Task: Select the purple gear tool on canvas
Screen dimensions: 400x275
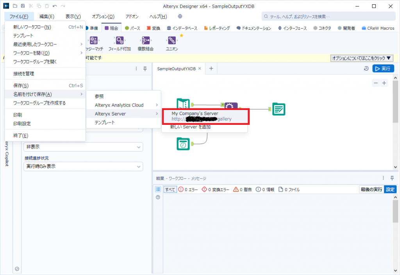Action: tap(231, 106)
